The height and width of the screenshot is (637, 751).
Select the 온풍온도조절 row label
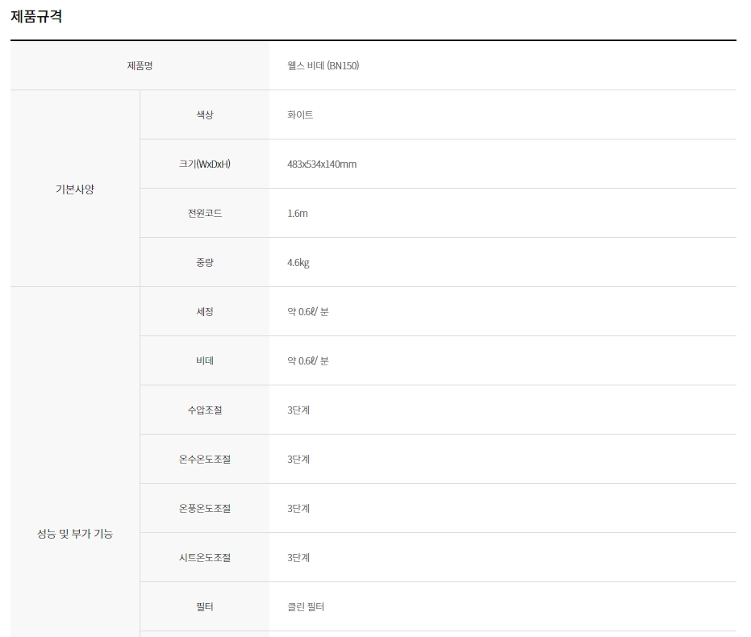tap(205, 508)
